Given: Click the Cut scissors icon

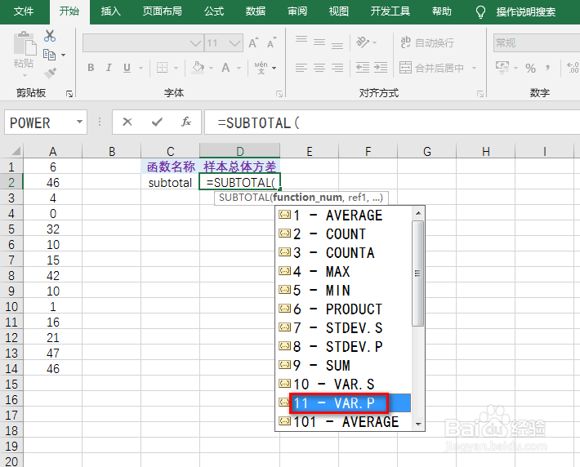Looking at the screenshot, I should coord(50,36).
